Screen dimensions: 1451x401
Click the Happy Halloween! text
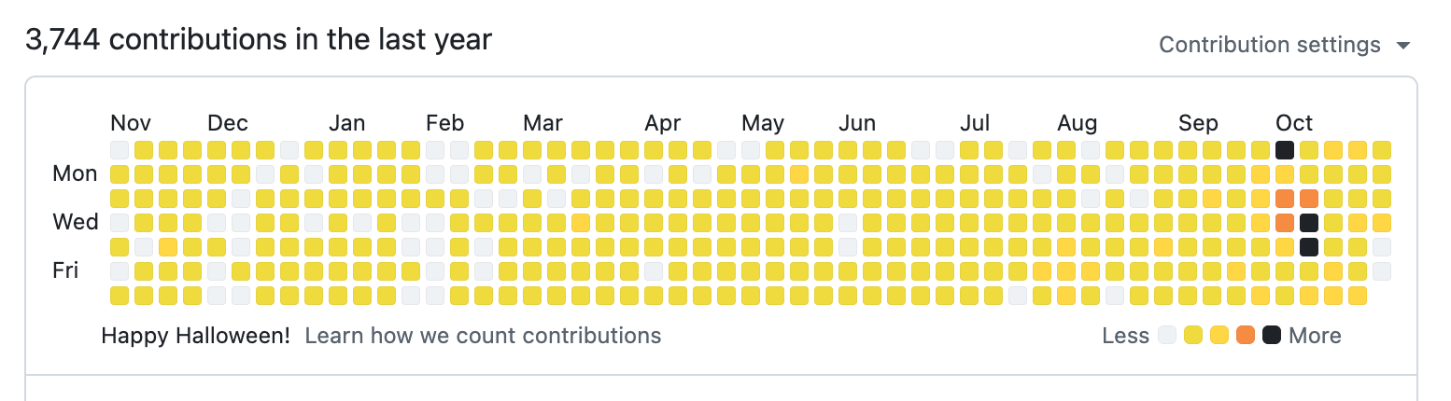(196, 336)
